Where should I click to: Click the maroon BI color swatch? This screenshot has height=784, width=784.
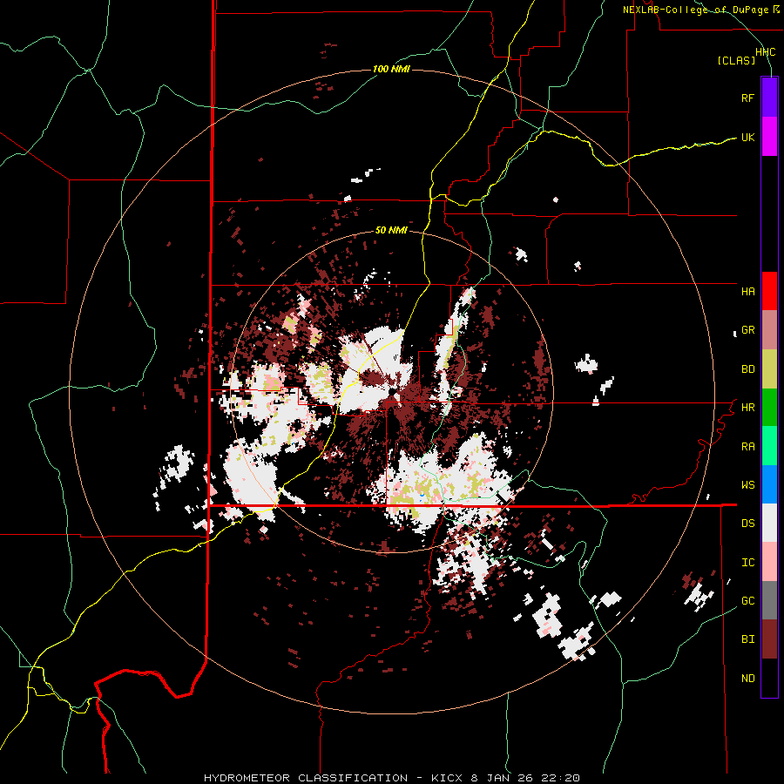point(769,639)
